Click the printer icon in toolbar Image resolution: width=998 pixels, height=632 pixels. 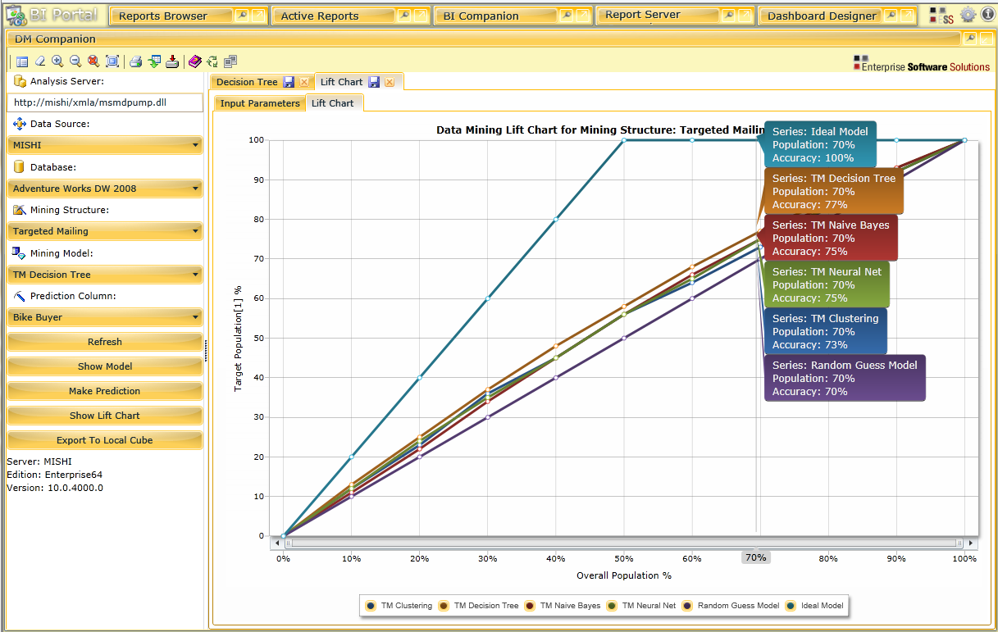tap(136, 61)
